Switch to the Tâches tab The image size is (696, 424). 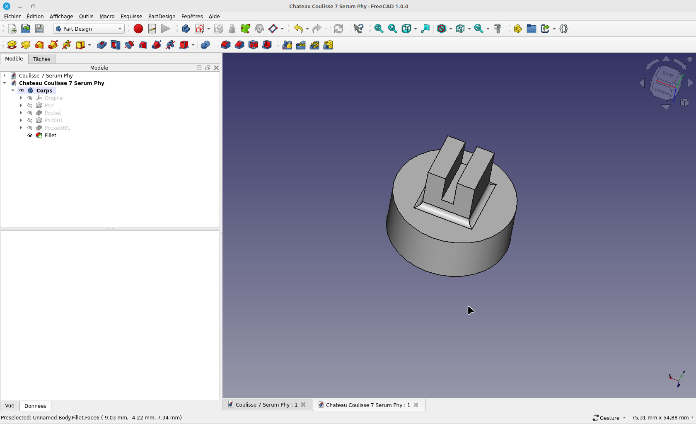[x=41, y=59]
